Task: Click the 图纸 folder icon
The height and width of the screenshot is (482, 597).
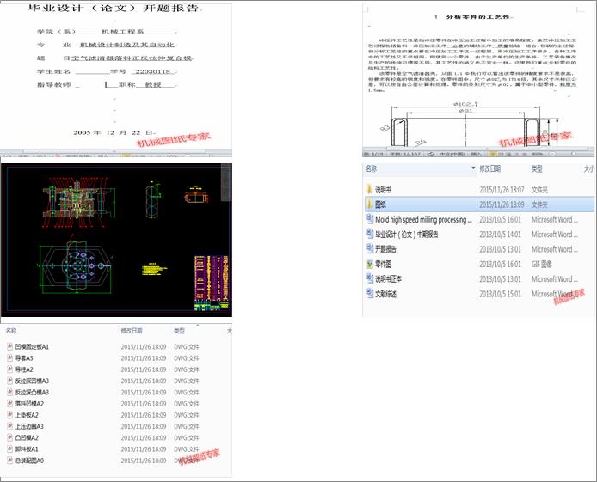Action: (x=369, y=204)
